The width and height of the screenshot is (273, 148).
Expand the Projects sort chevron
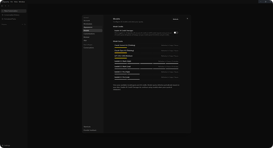point(22,24)
